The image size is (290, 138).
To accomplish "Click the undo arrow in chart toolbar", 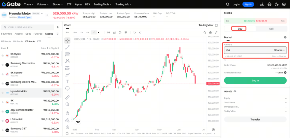I will [x=135, y=32].
